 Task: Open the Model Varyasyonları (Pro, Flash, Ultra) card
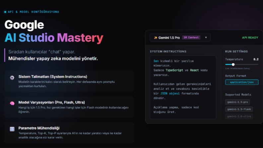point(69,107)
